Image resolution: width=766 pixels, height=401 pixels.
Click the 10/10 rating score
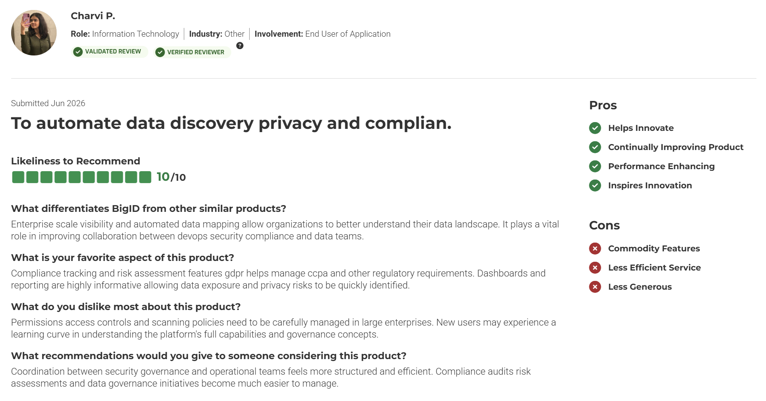(x=171, y=177)
